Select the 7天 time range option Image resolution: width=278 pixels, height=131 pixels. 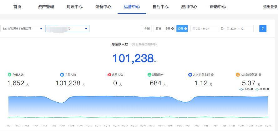tap(169, 29)
